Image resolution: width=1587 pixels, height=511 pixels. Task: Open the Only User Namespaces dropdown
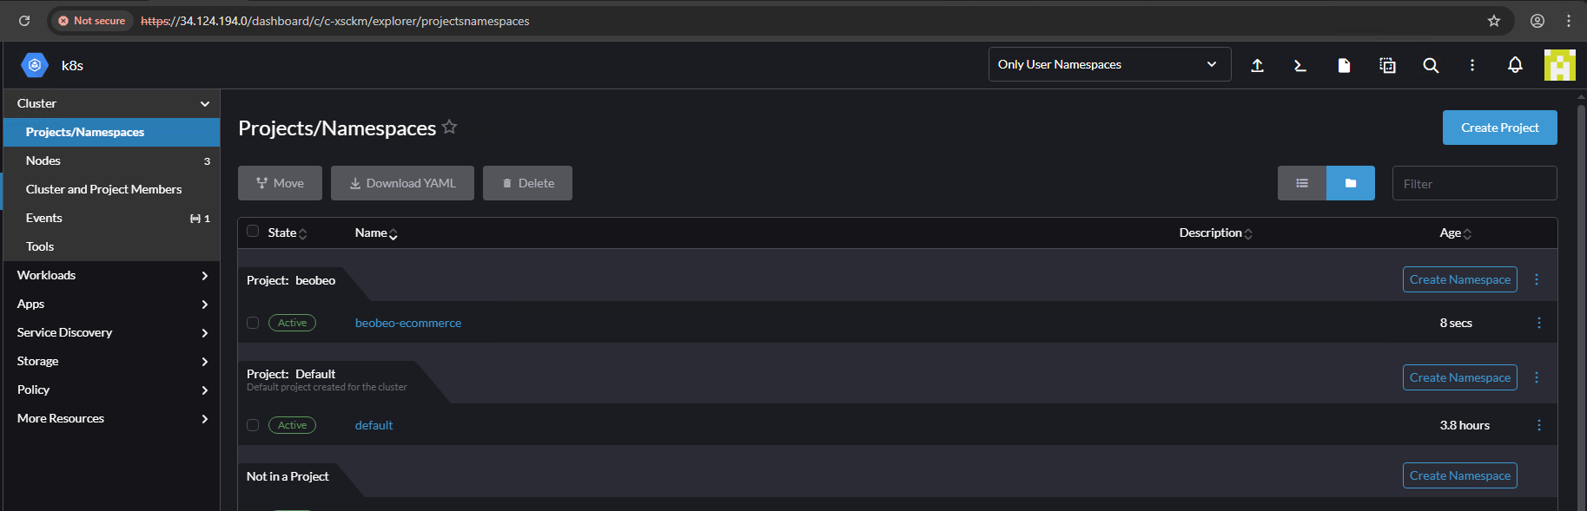click(x=1109, y=64)
